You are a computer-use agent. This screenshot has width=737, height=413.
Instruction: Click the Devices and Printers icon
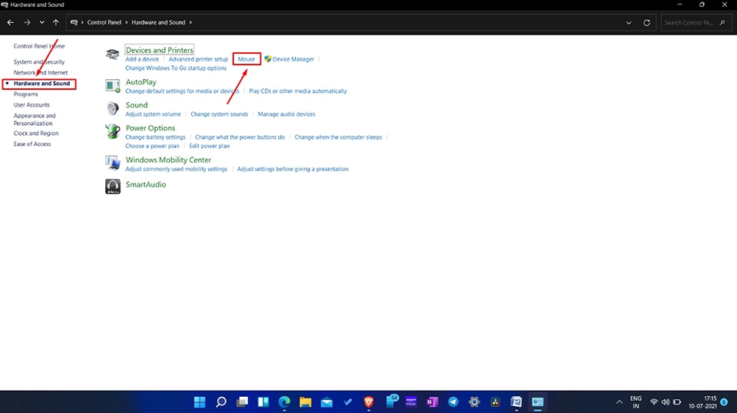click(x=113, y=55)
